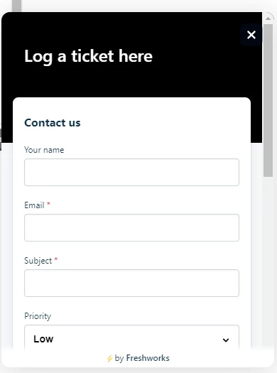Click the 'Priority' field label
The height and width of the screenshot is (373, 277).
pos(38,316)
